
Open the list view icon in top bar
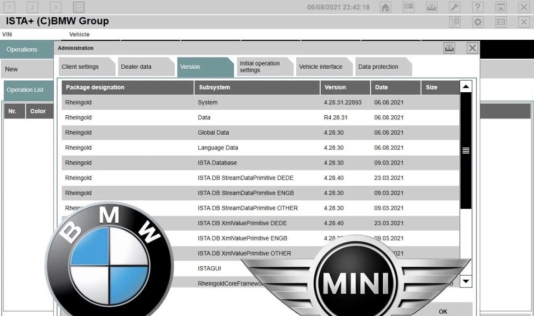tap(79, 7)
